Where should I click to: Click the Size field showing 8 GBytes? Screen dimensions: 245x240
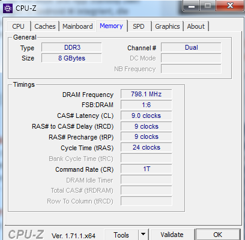(x=71, y=58)
